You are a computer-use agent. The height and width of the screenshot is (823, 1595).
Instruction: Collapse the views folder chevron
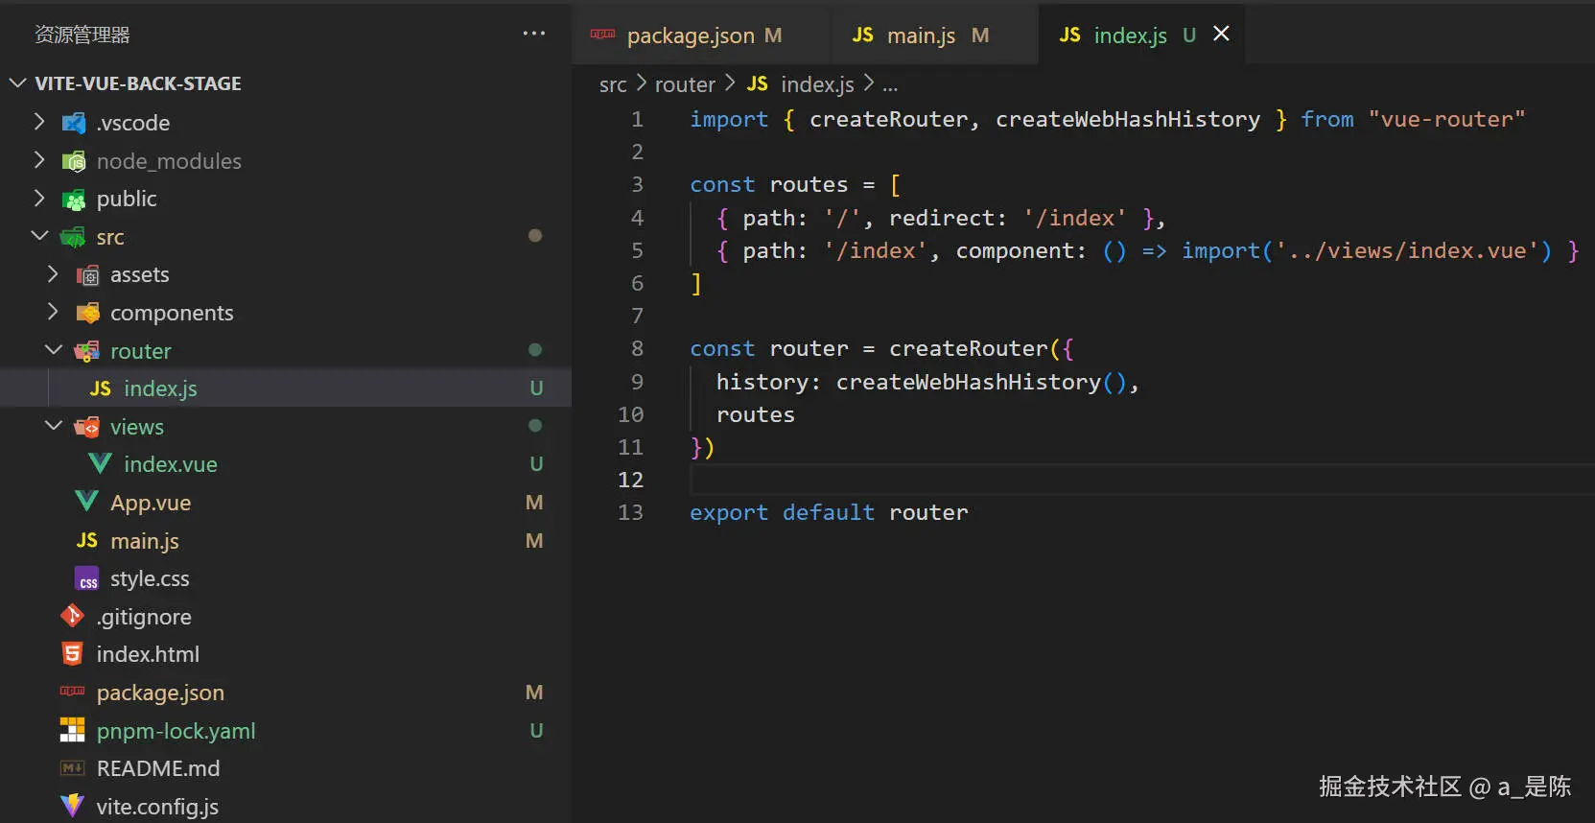tap(54, 426)
